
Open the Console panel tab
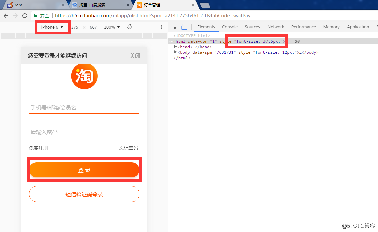coord(230,27)
